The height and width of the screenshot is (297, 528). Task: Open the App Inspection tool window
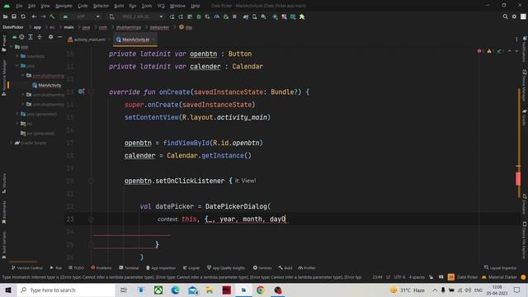(161, 267)
